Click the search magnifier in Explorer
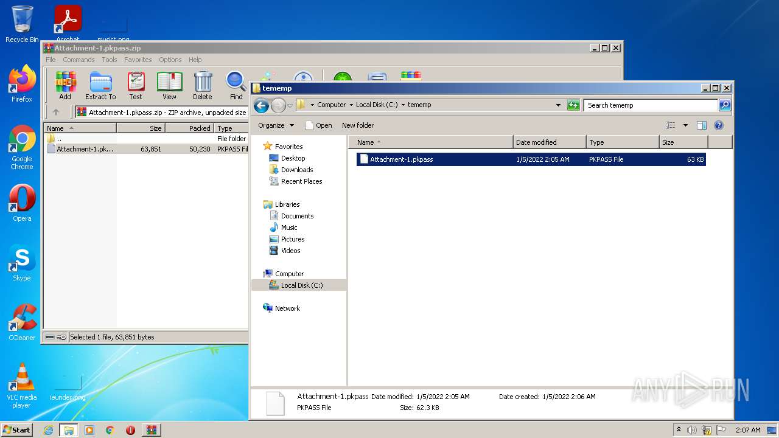779x438 pixels. click(724, 105)
